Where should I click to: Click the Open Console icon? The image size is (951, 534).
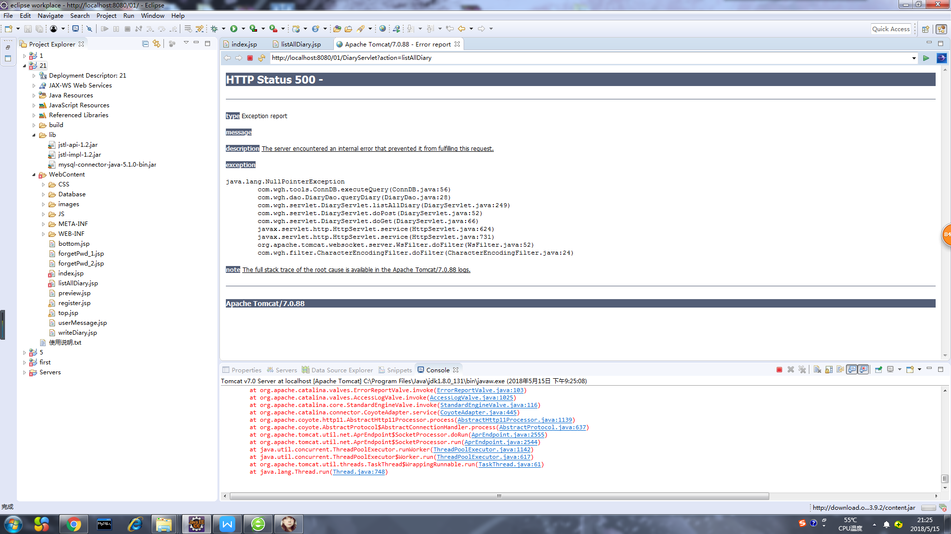[910, 369]
